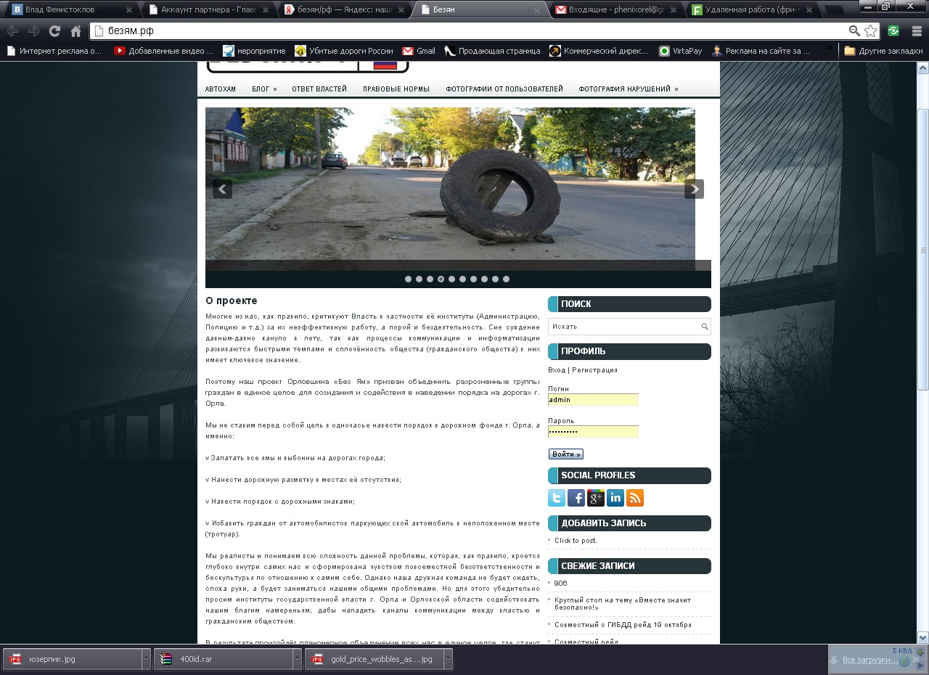This screenshot has height=675, width=929.
Task: Open the Регистрация link
Action: pyautogui.click(x=595, y=370)
